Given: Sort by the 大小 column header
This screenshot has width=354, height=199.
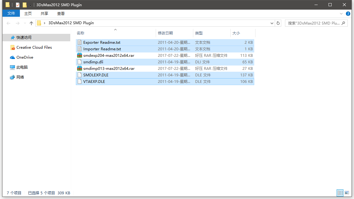Looking at the screenshot, I should click(243, 33).
